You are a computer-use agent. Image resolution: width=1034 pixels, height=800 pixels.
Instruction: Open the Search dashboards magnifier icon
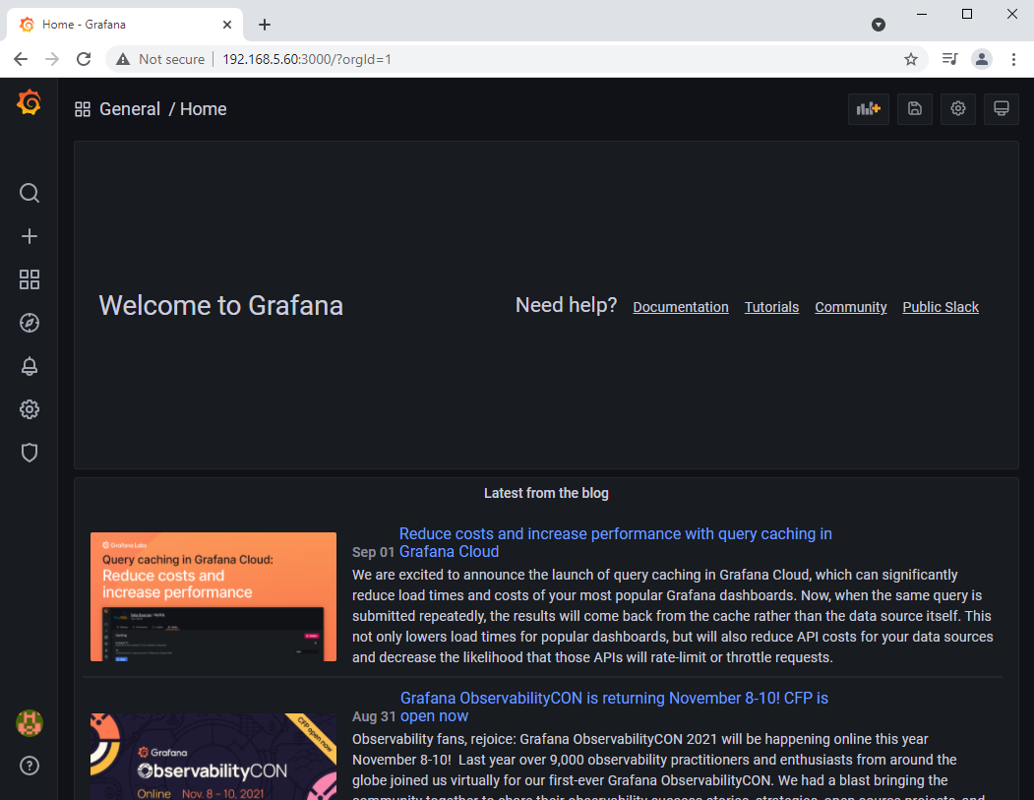click(x=29, y=193)
